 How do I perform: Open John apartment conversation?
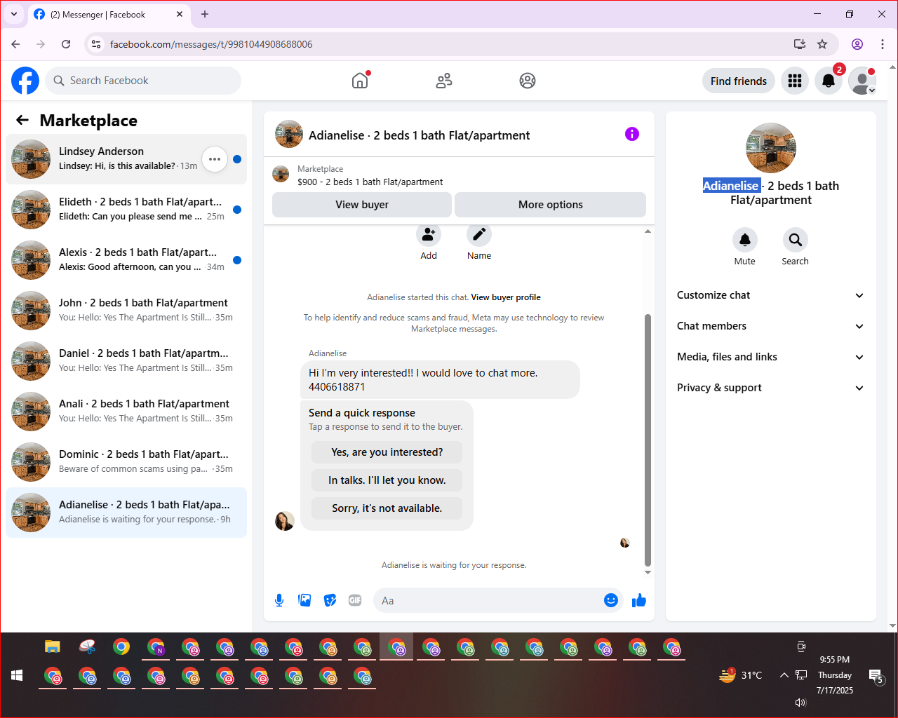click(126, 311)
